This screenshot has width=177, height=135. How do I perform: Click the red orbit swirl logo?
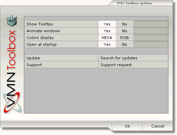(x=12, y=103)
